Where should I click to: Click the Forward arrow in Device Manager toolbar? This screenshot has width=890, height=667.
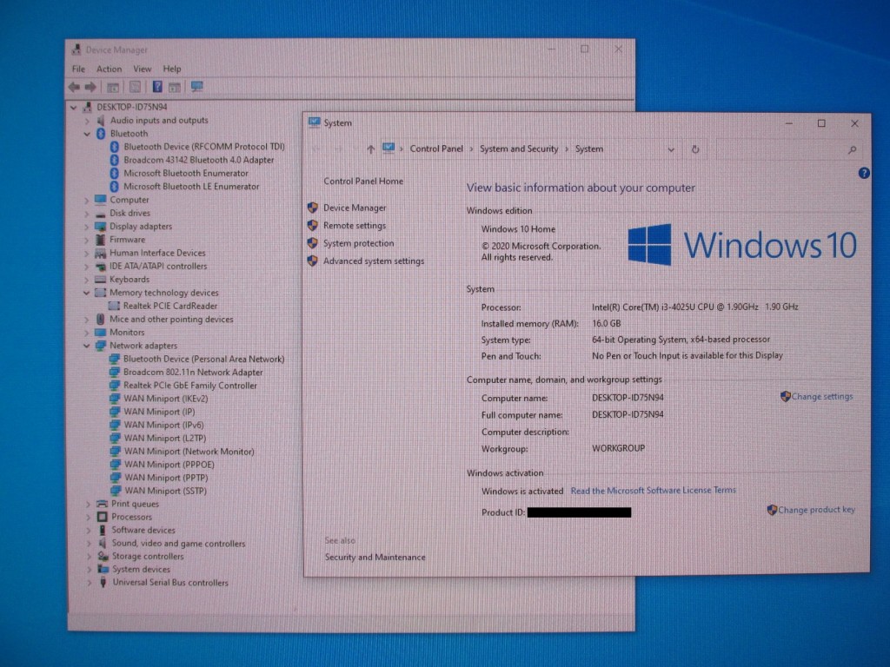click(90, 87)
